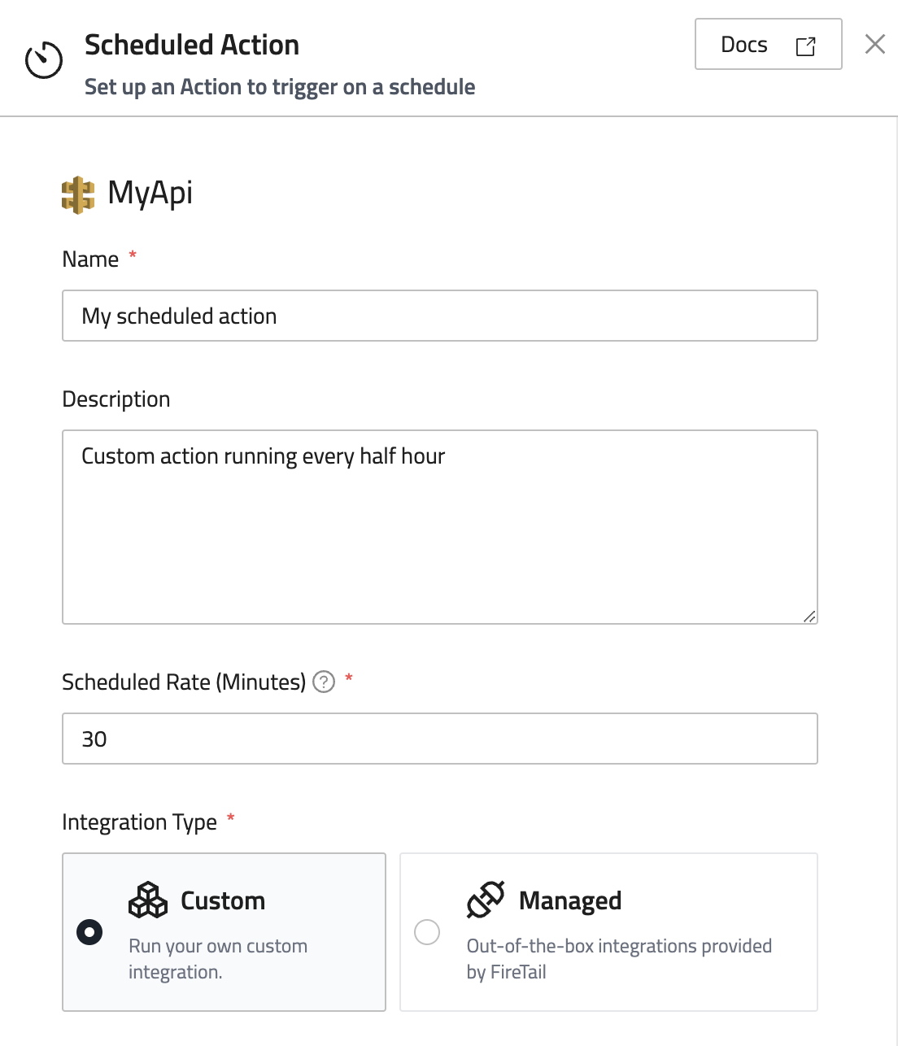Click the Custom stacked cubes icon
Screen dimensions: 898x1046
148,900
